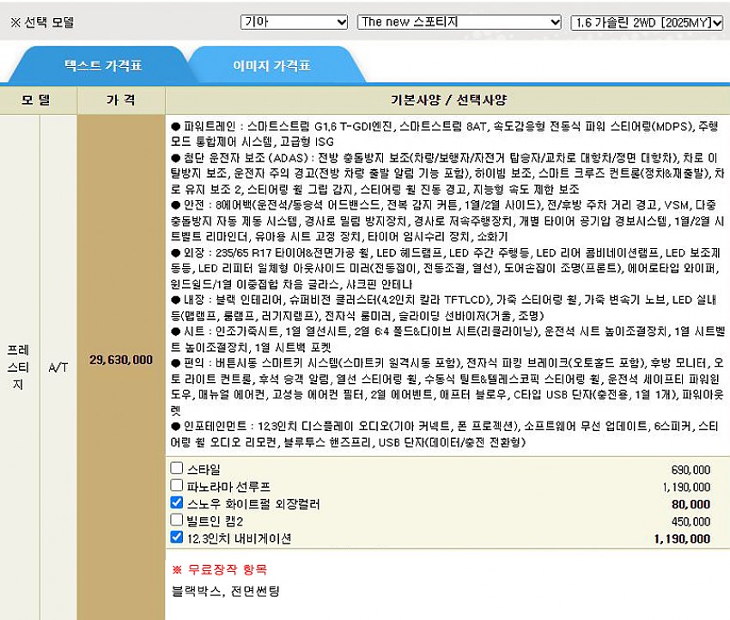
Task: Click the 690,000 price for 스타일
Action: click(690, 470)
